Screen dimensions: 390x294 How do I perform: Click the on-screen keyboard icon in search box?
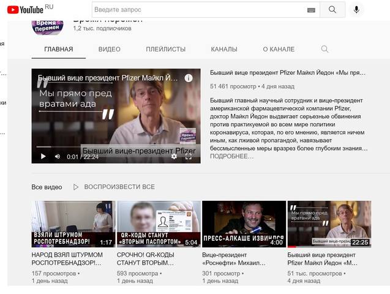pyautogui.click(x=311, y=10)
